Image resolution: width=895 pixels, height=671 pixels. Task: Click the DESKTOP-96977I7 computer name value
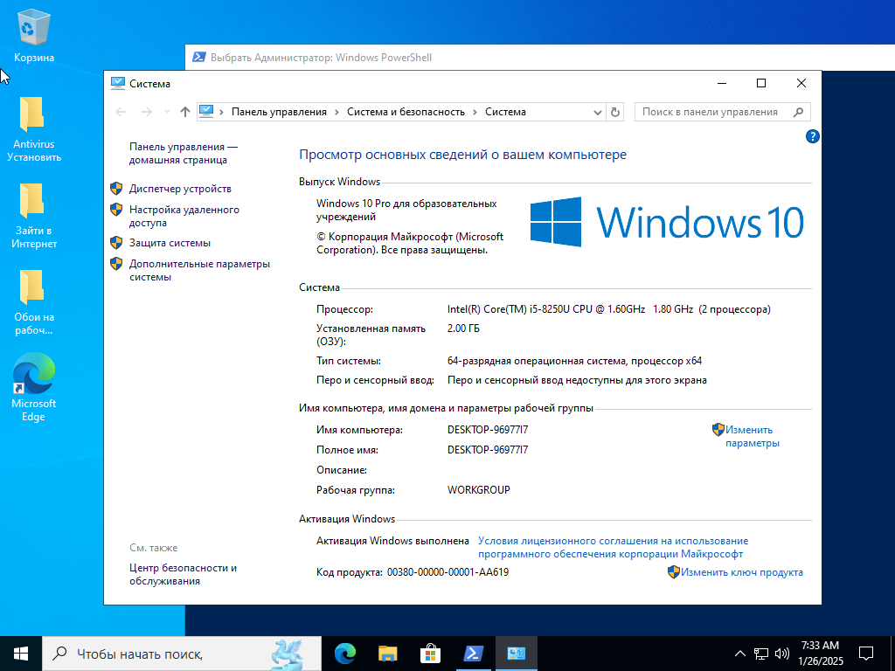point(488,430)
